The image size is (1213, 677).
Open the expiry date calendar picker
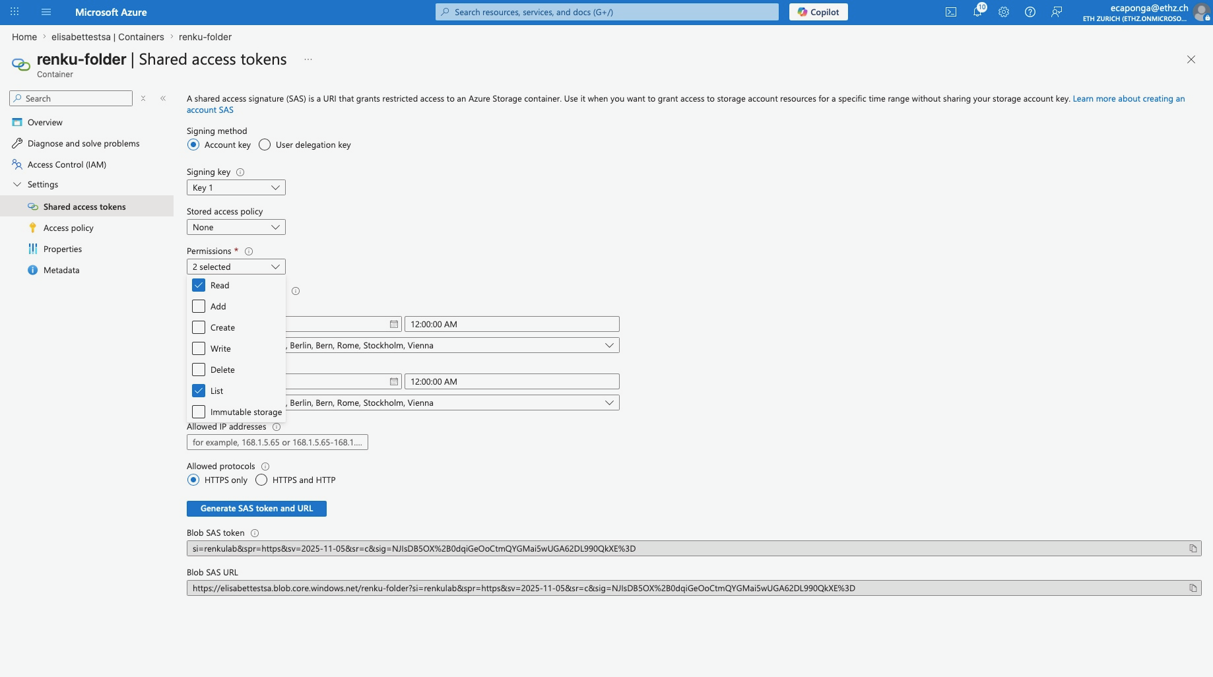[394, 381]
